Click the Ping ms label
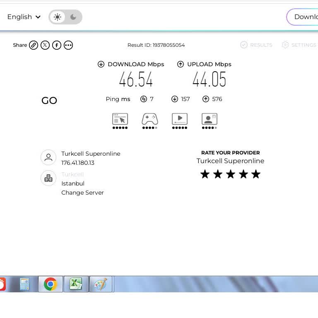This screenshot has width=318, height=318. tap(118, 99)
